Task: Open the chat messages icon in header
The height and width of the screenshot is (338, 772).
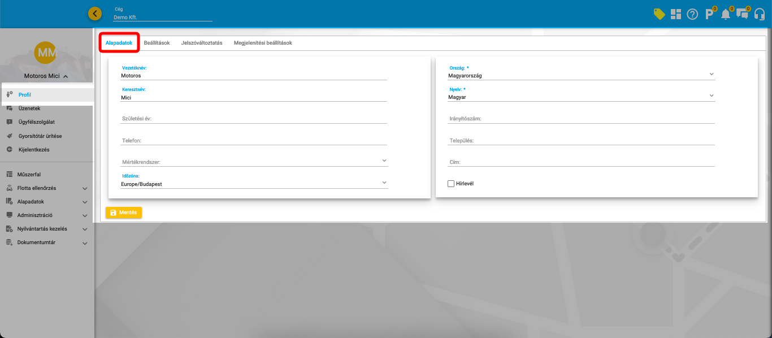Action: pos(743,15)
